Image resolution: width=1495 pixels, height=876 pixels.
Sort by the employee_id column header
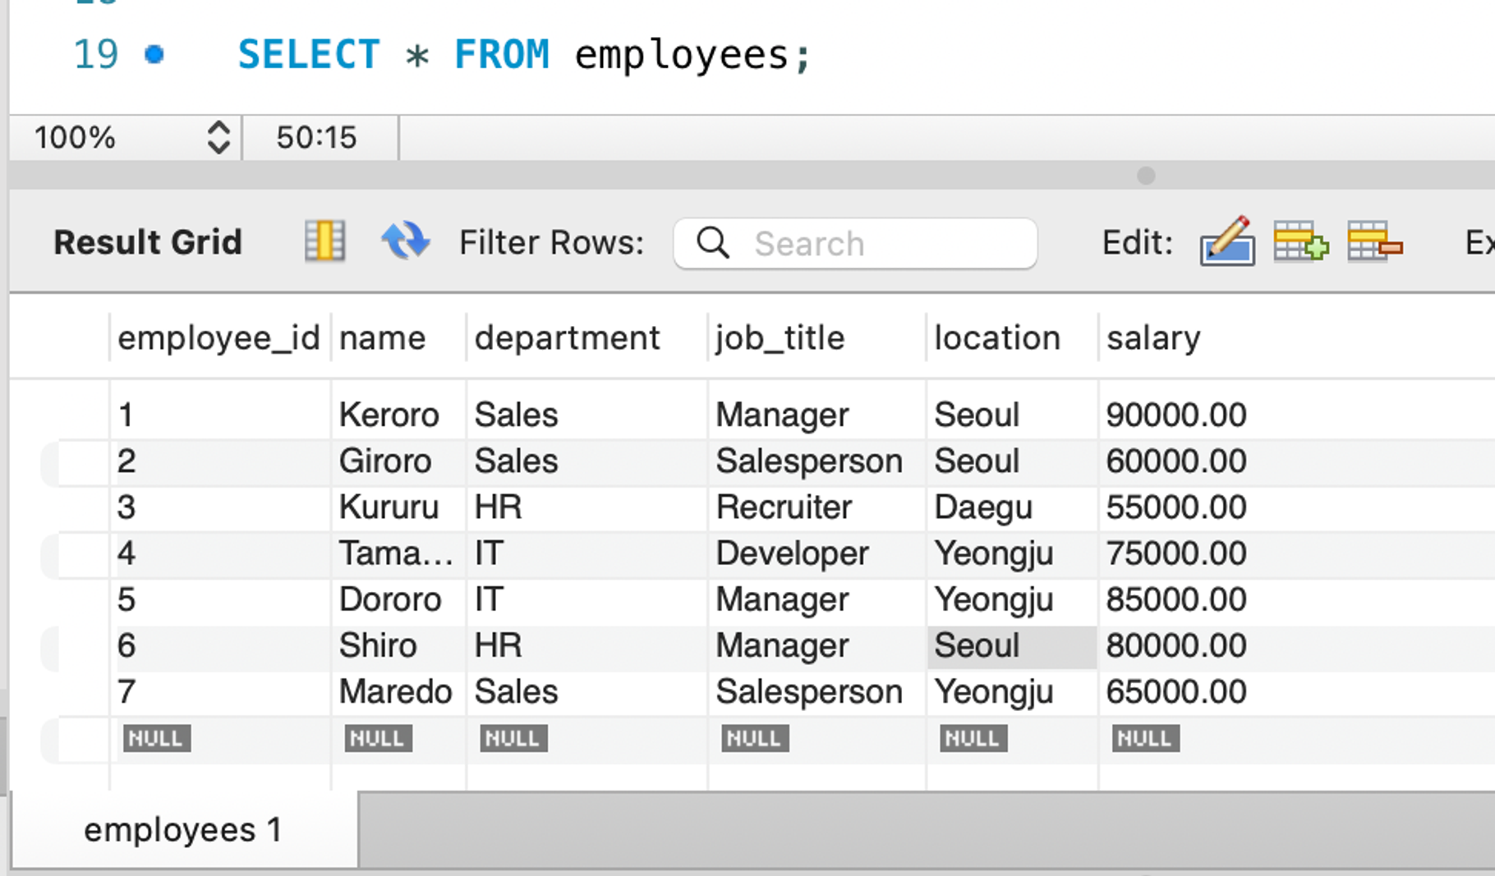[x=218, y=338]
